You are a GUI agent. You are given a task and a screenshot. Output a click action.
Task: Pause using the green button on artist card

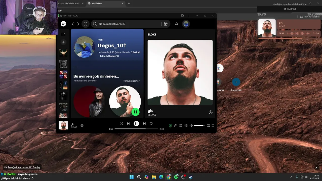click(135, 112)
